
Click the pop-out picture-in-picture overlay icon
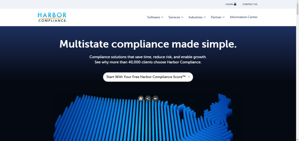(141, 99)
